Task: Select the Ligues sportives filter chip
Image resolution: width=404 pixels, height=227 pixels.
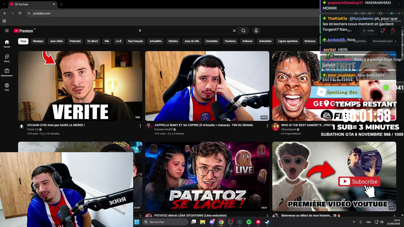Action: pos(288,41)
